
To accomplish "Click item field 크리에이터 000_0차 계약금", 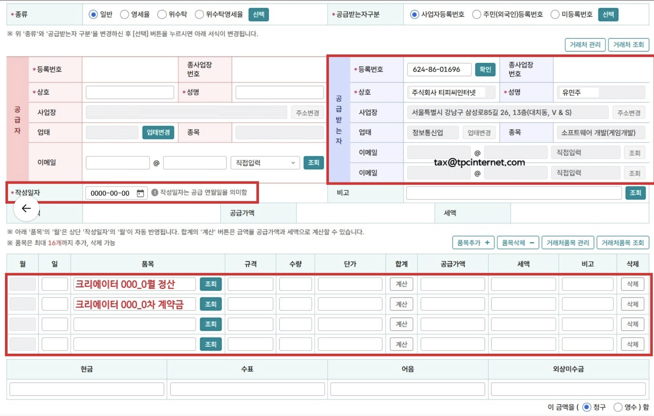I will (x=135, y=304).
